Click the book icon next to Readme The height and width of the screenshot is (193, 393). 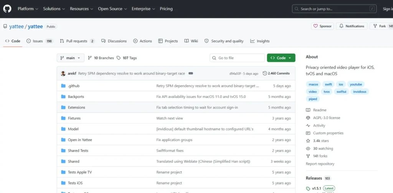(x=308, y=110)
